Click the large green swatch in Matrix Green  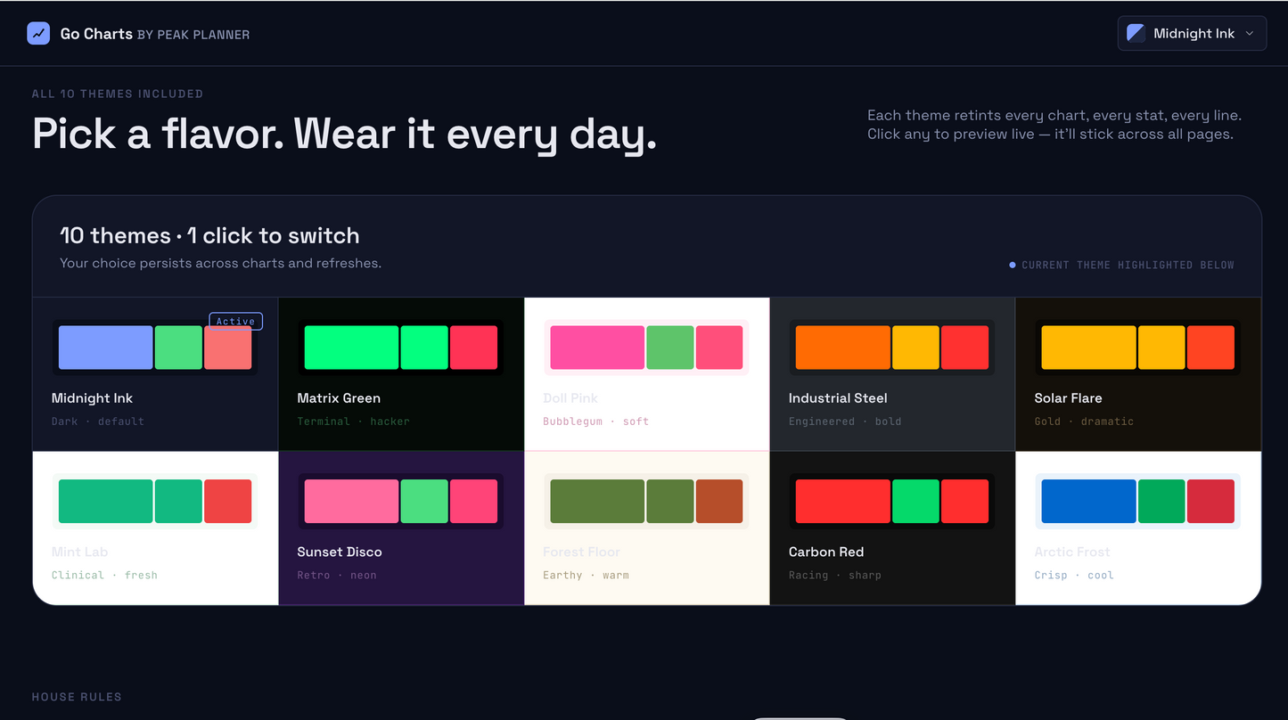pos(351,348)
